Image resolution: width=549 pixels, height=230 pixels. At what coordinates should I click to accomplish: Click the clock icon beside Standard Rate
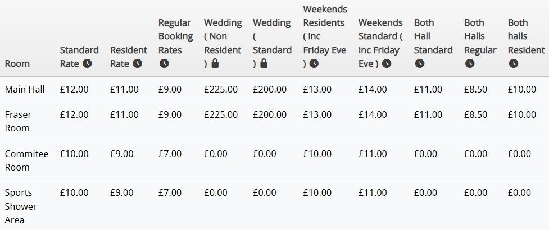[x=87, y=63]
